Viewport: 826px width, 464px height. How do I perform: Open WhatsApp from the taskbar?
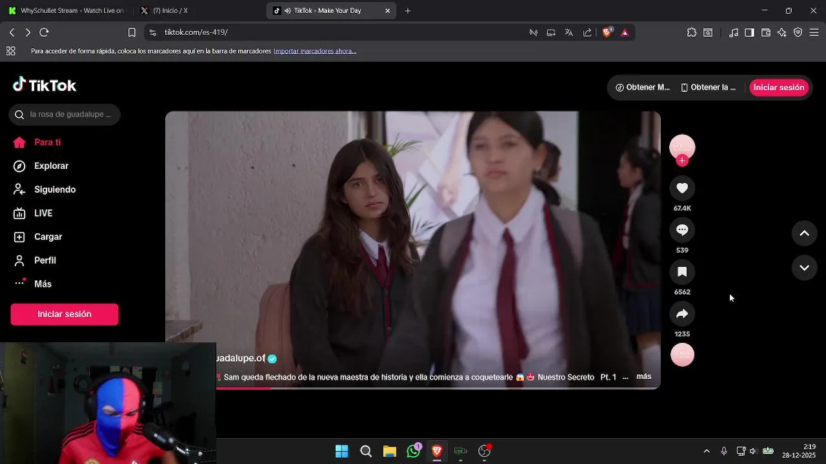[414, 451]
